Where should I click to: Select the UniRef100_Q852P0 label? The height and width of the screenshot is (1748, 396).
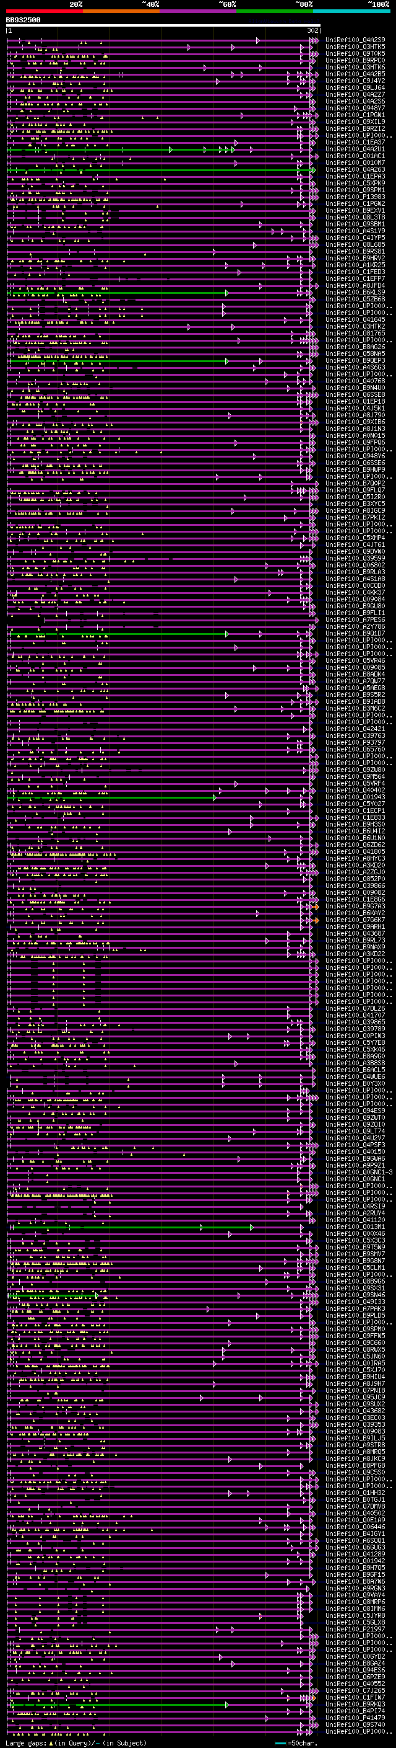(355, 879)
